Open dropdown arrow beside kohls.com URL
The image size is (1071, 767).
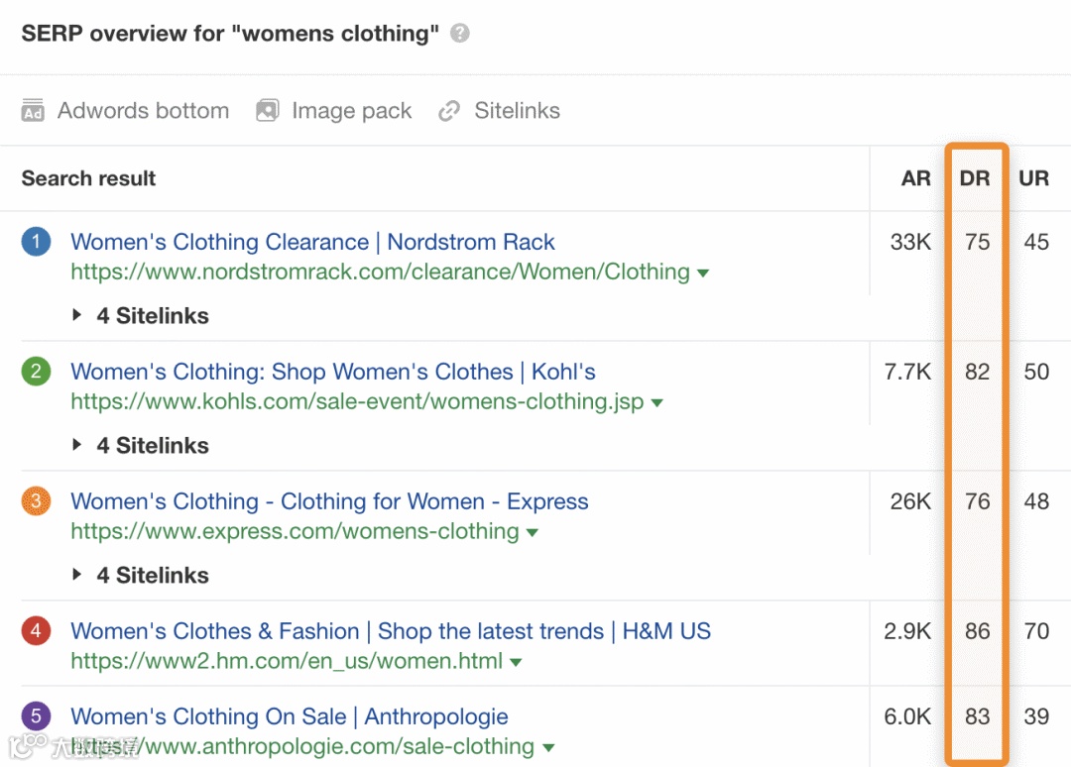(656, 403)
